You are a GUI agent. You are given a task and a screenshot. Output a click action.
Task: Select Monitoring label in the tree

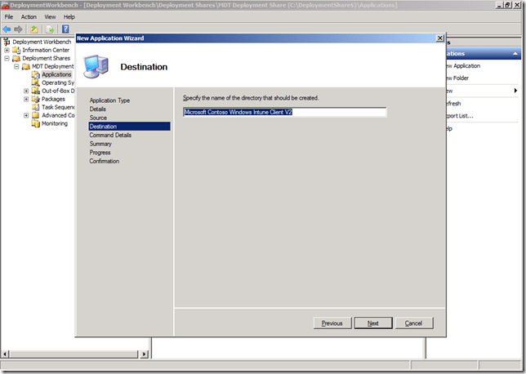55,123
